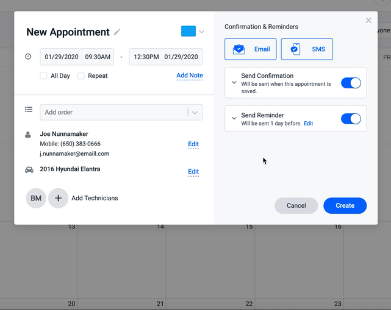This screenshot has height=310, width=391.
Task: Click the SMS phone icon
Action: 295,49
